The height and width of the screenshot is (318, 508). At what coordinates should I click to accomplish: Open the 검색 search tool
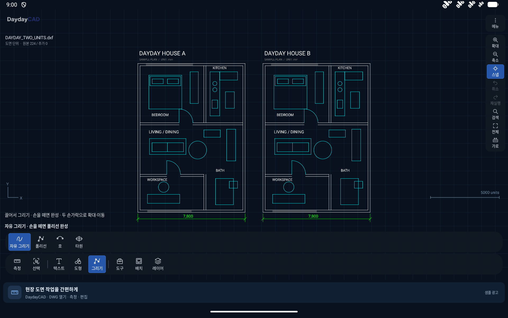[x=495, y=114]
